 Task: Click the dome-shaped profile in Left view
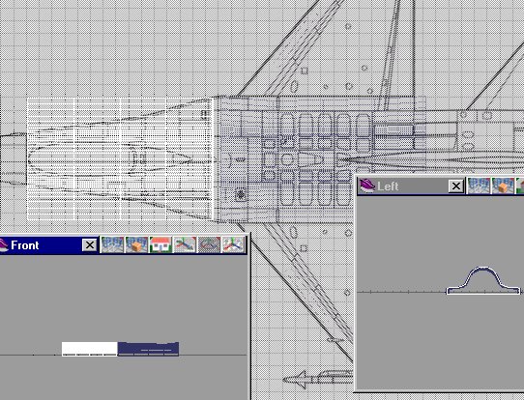483,280
